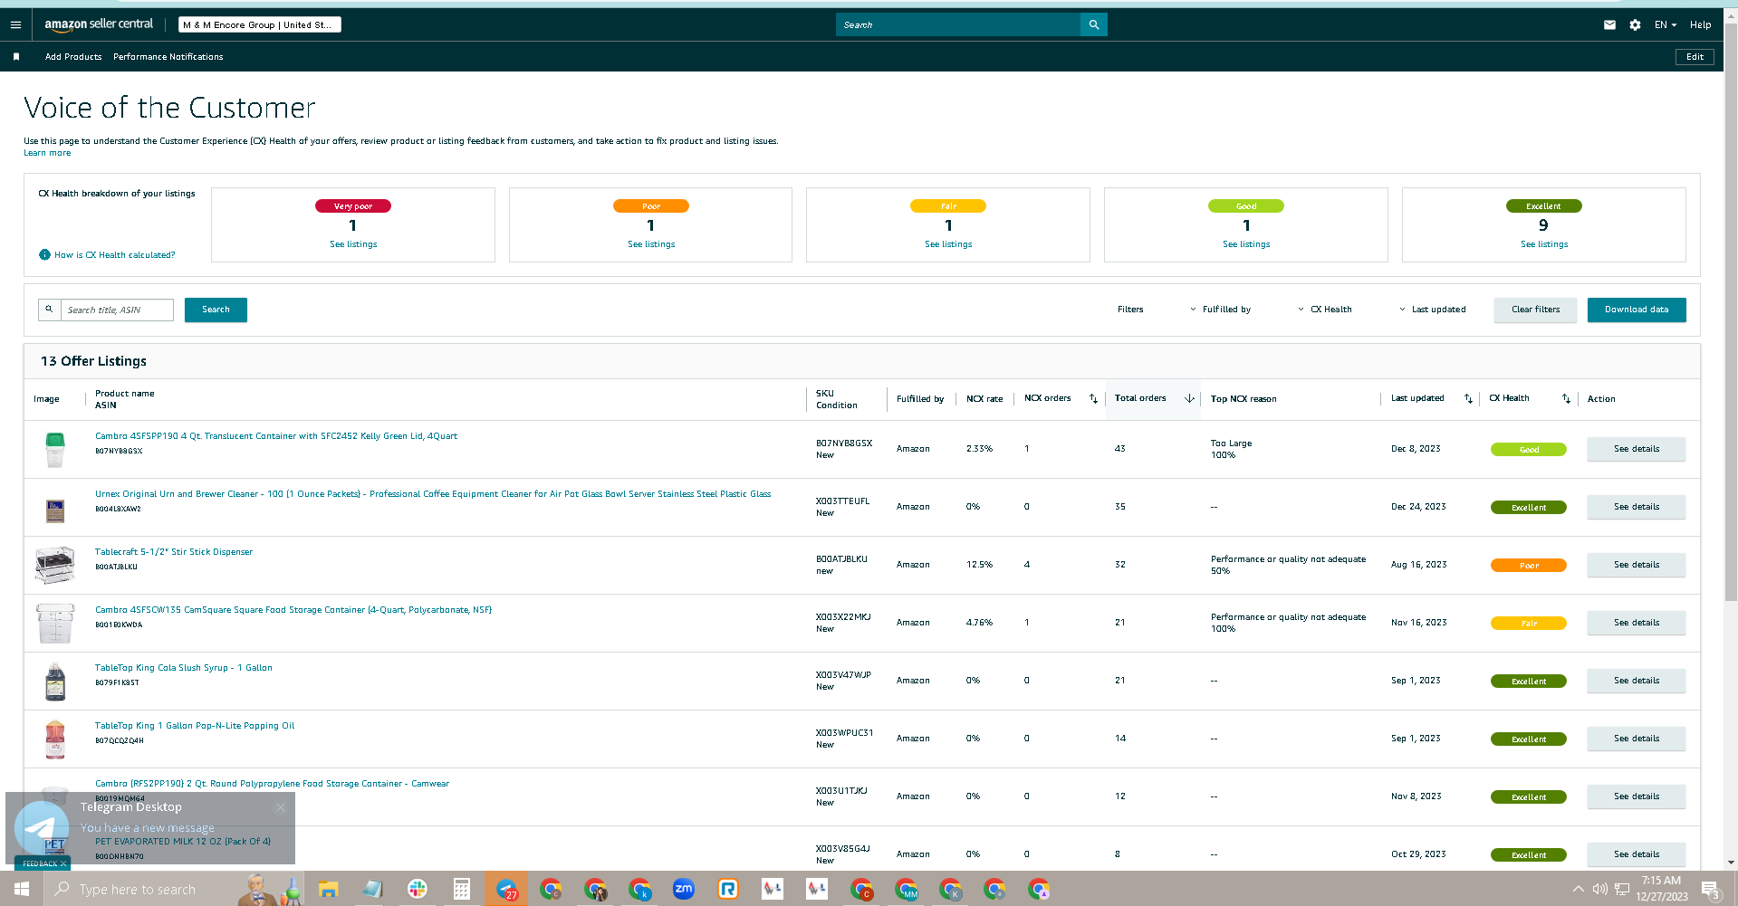This screenshot has height=906, width=1738.
Task: Open Cambro RFS2PP190 Round Food Storage listing
Action: pos(272,784)
